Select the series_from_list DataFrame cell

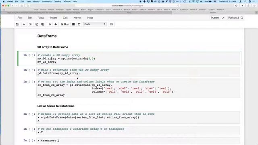tap(138, 117)
